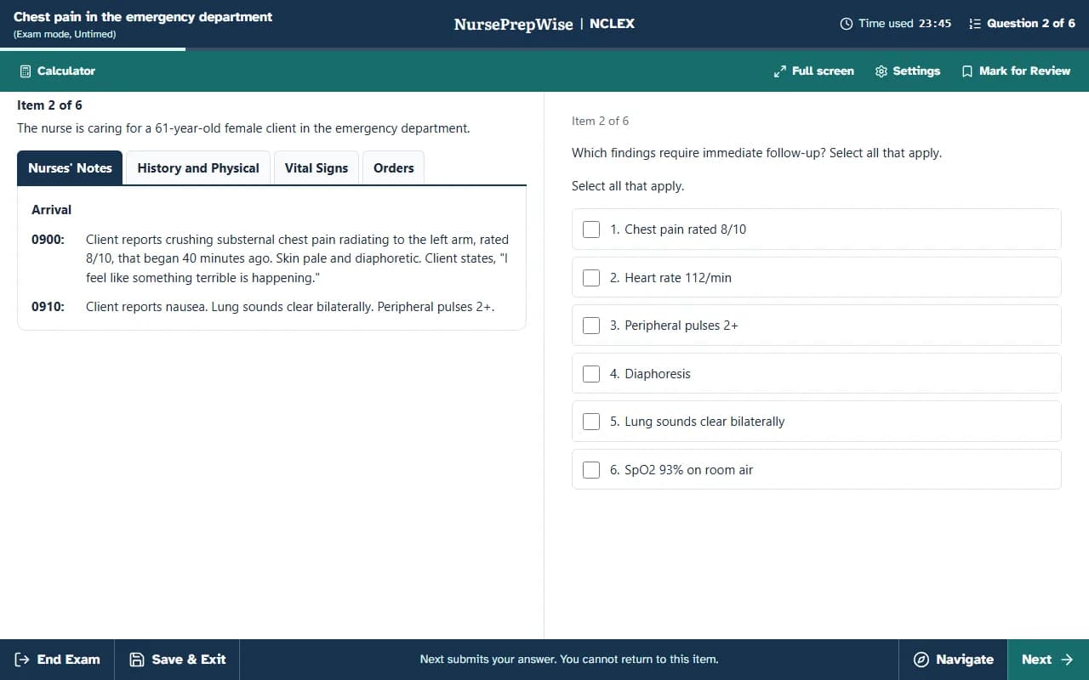Click the (Exam mode, Untimed) subtitle
The height and width of the screenshot is (680, 1089).
(65, 35)
